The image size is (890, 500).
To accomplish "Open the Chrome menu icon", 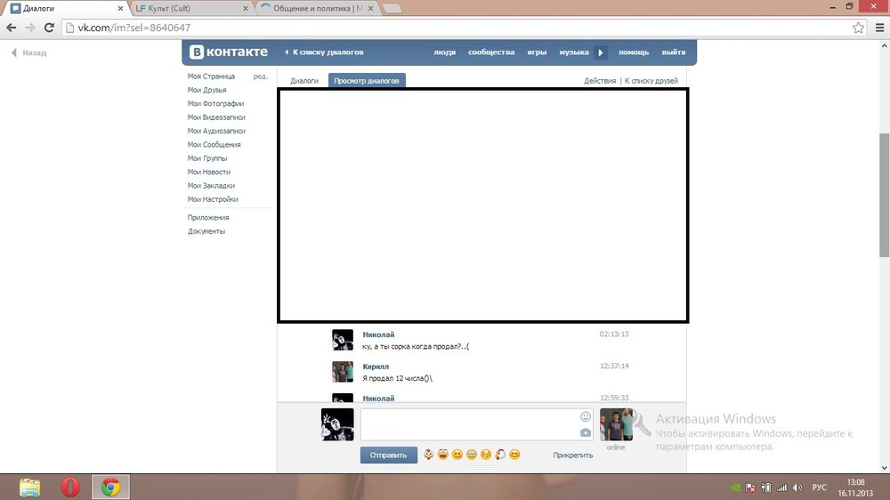I will pos(877,28).
